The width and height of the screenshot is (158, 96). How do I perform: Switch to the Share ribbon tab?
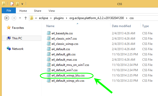point(37,11)
